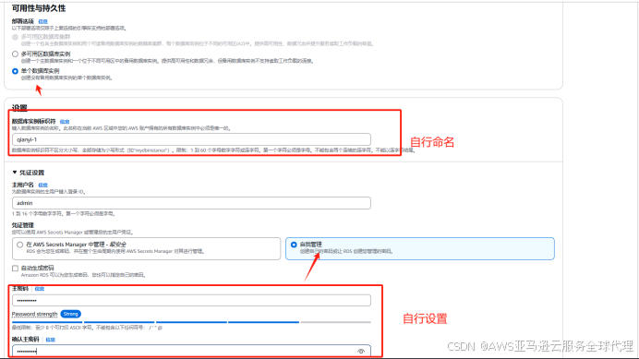Viewport: 639px width, 359px height.
Task: Click the master username field containing admin
Action: point(191,203)
